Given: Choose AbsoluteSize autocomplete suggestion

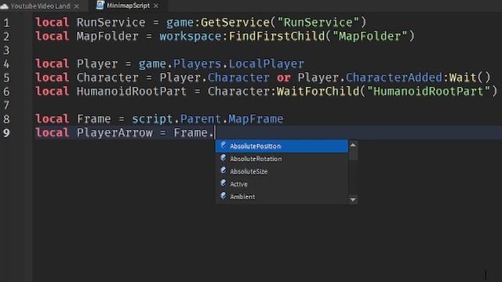Looking at the screenshot, I should tap(282, 172).
